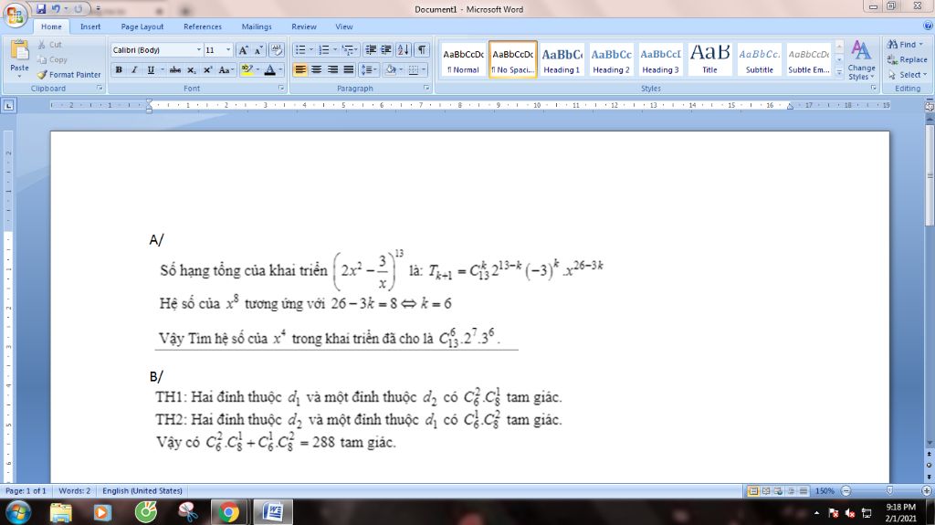The width and height of the screenshot is (935, 525).
Task: Click the Paste clipboard icon
Action: coord(20,51)
